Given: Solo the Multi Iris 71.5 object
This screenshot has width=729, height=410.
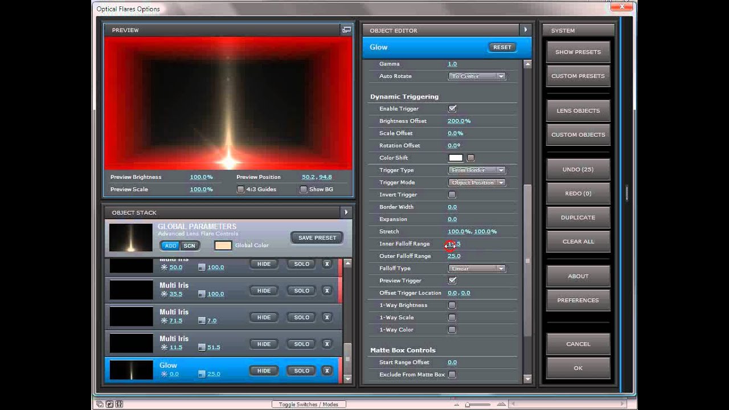Looking at the screenshot, I should coord(302,317).
